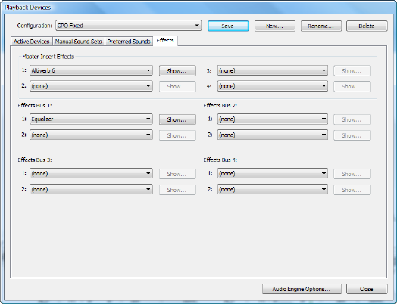This screenshot has height=304, width=397.
Task: Click the Save configuration button
Action: [228, 26]
